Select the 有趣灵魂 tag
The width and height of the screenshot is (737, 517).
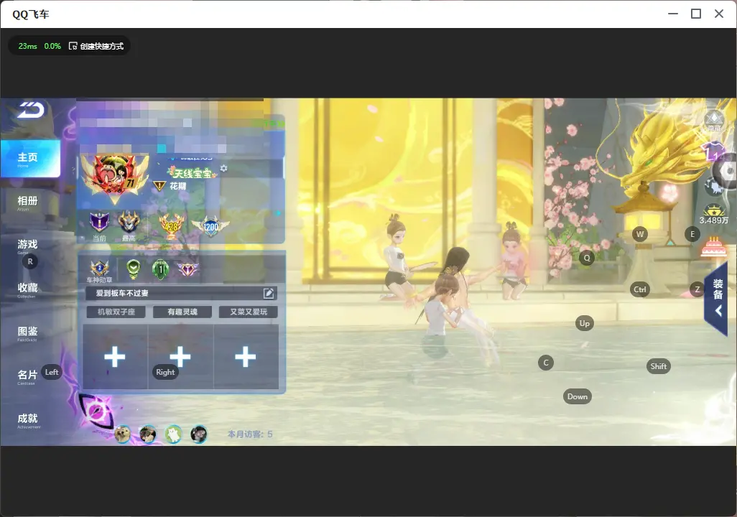pos(182,312)
